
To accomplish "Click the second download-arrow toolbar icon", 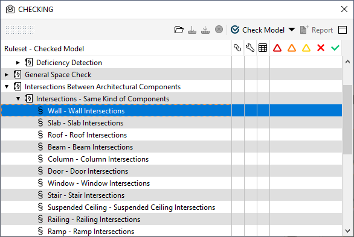I will [x=205, y=30].
